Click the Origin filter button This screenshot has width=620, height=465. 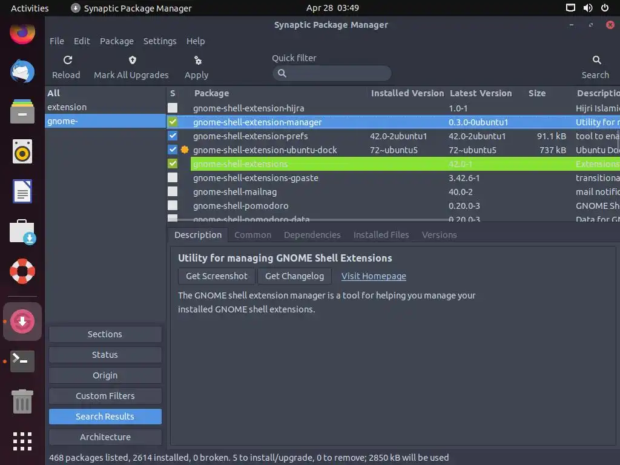[105, 375]
